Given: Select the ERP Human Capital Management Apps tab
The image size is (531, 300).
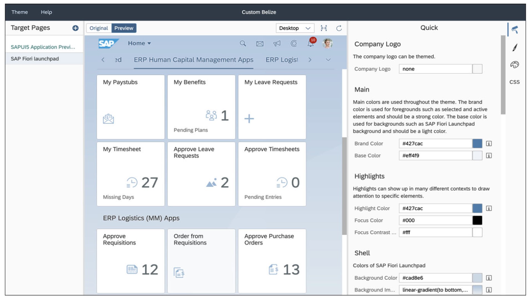Looking at the screenshot, I should click(x=194, y=59).
